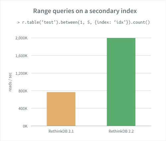166x141 pixels.
Task: Click the '0K' y-axis value
Action: click(x=25, y=126)
